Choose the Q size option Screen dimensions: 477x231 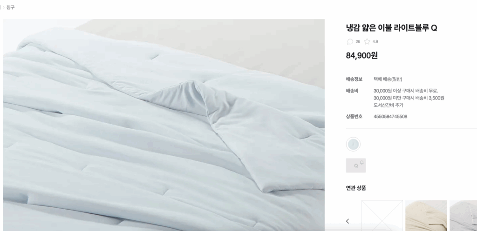(355, 165)
